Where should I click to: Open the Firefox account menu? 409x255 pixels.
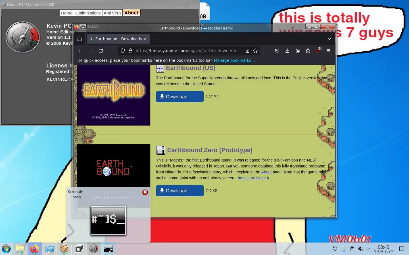pos(298,51)
